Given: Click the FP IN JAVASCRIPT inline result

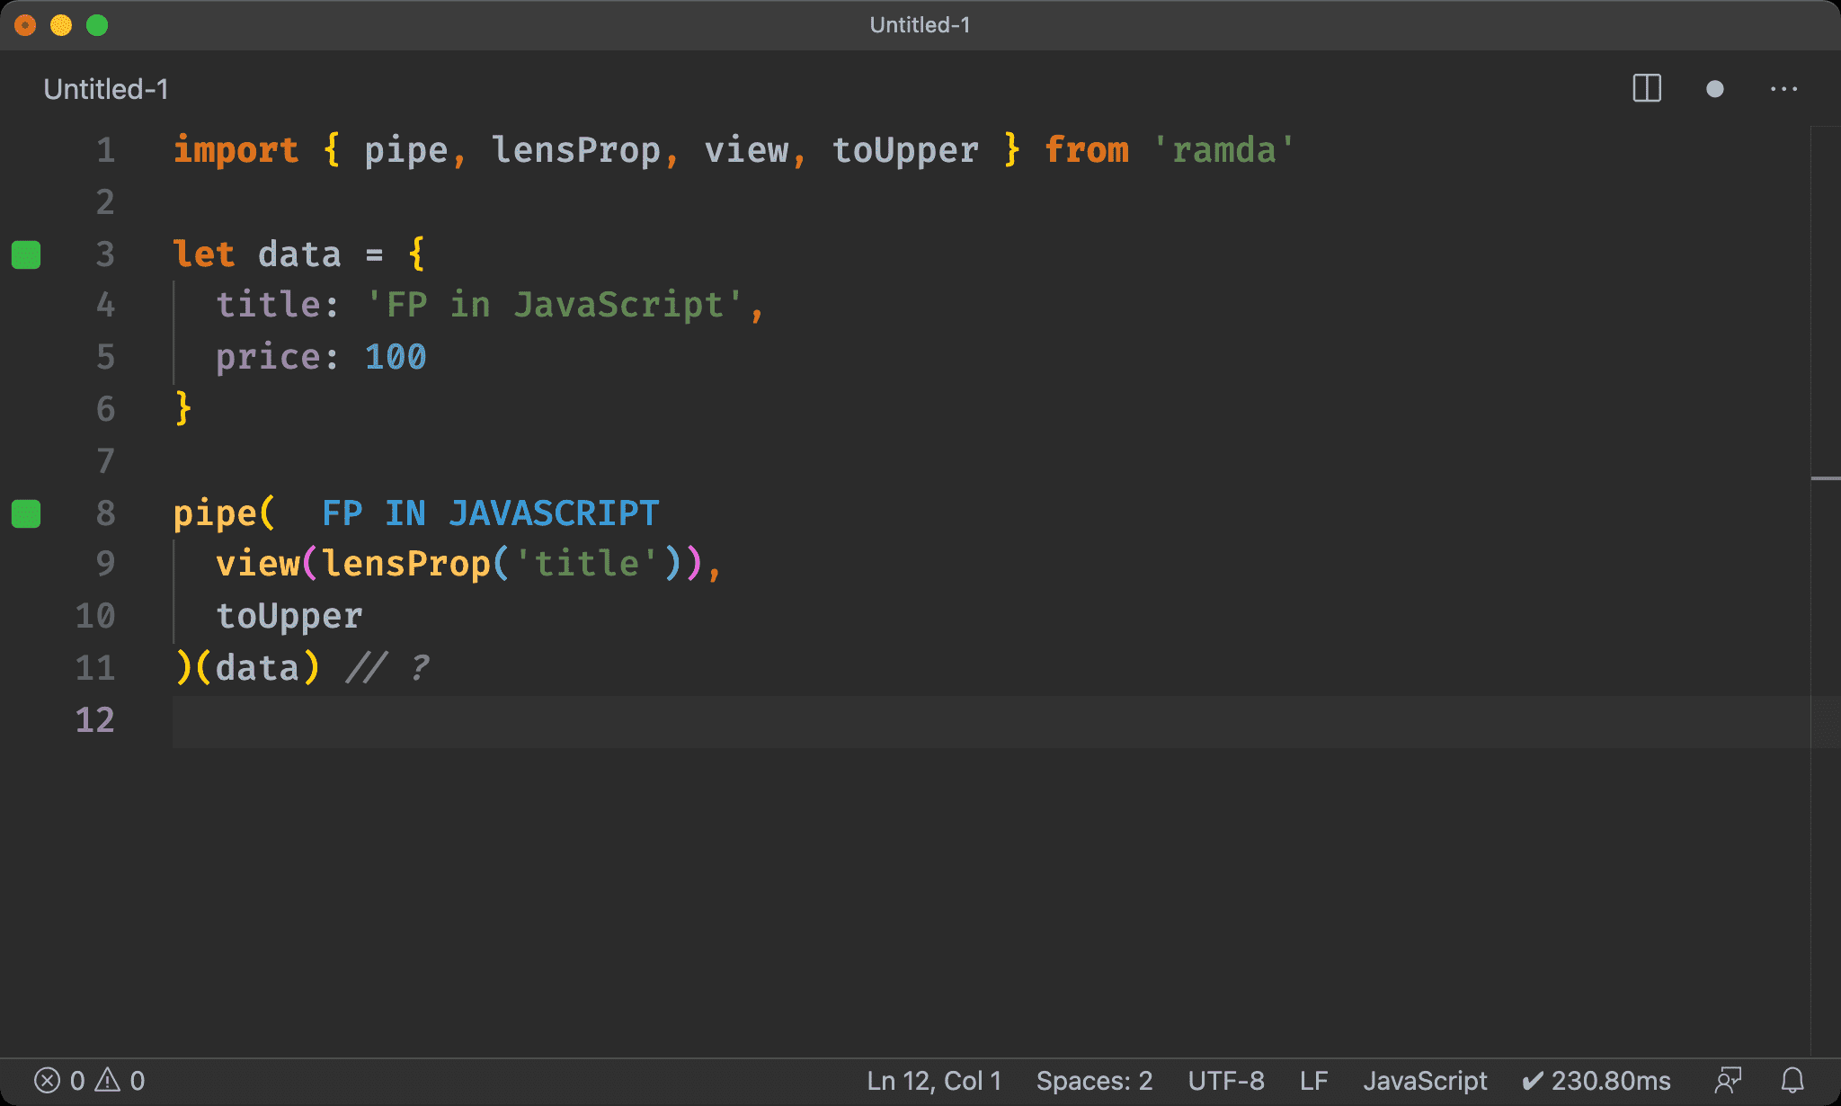Looking at the screenshot, I should (x=490, y=513).
